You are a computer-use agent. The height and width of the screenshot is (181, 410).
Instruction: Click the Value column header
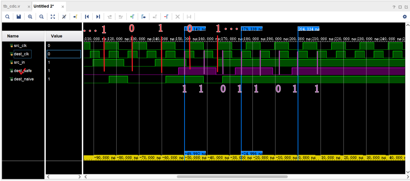point(57,36)
